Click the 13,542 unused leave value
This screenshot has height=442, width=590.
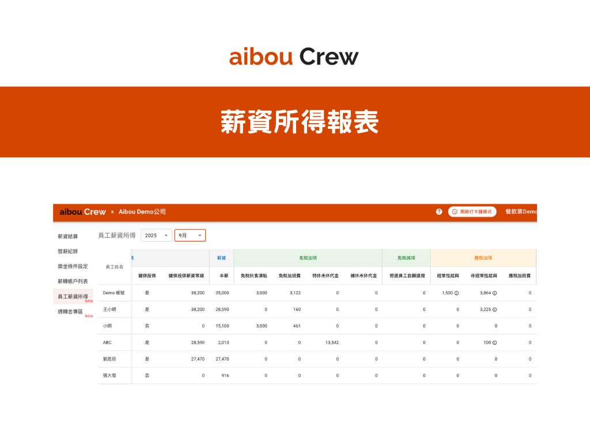pyautogui.click(x=332, y=342)
